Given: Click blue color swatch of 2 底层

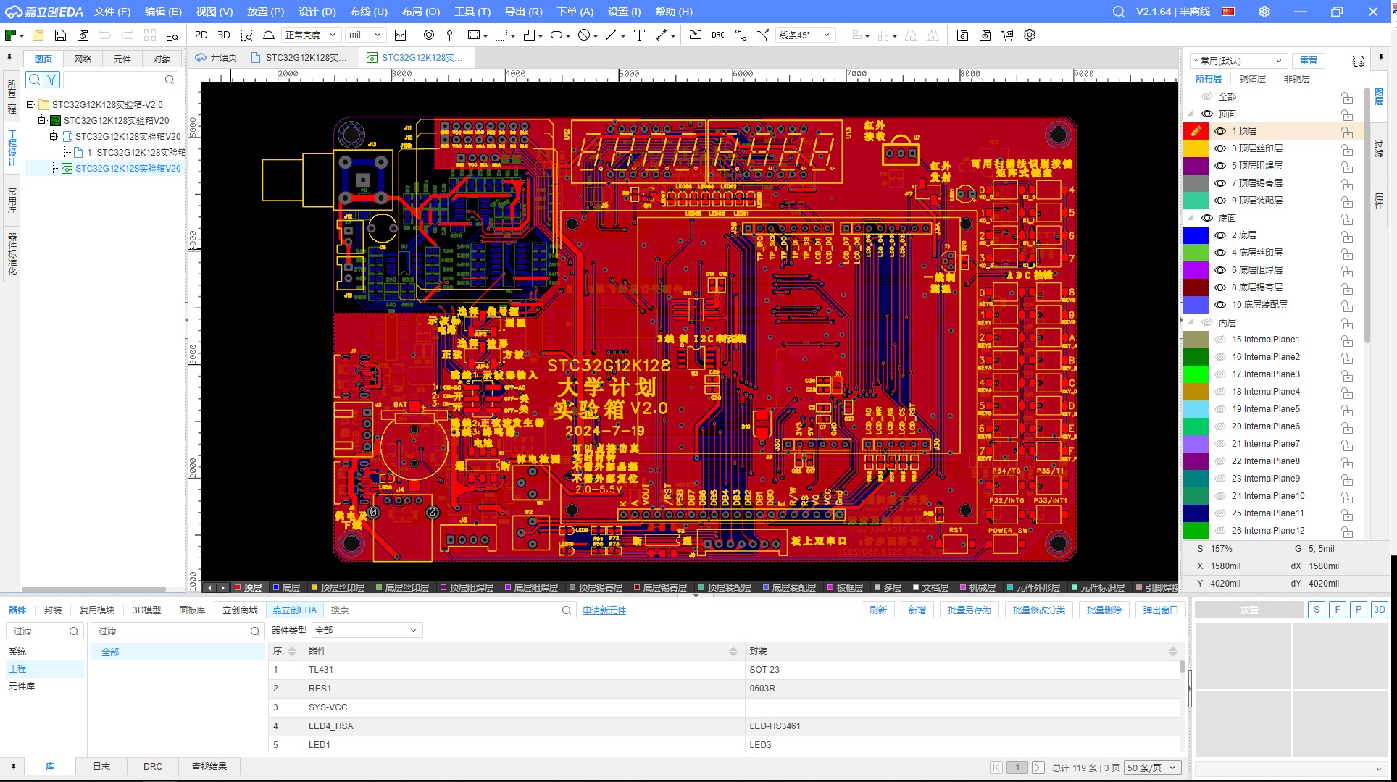Looking at the screenshot, I should pyautogui.click(x=1196, y=235).
